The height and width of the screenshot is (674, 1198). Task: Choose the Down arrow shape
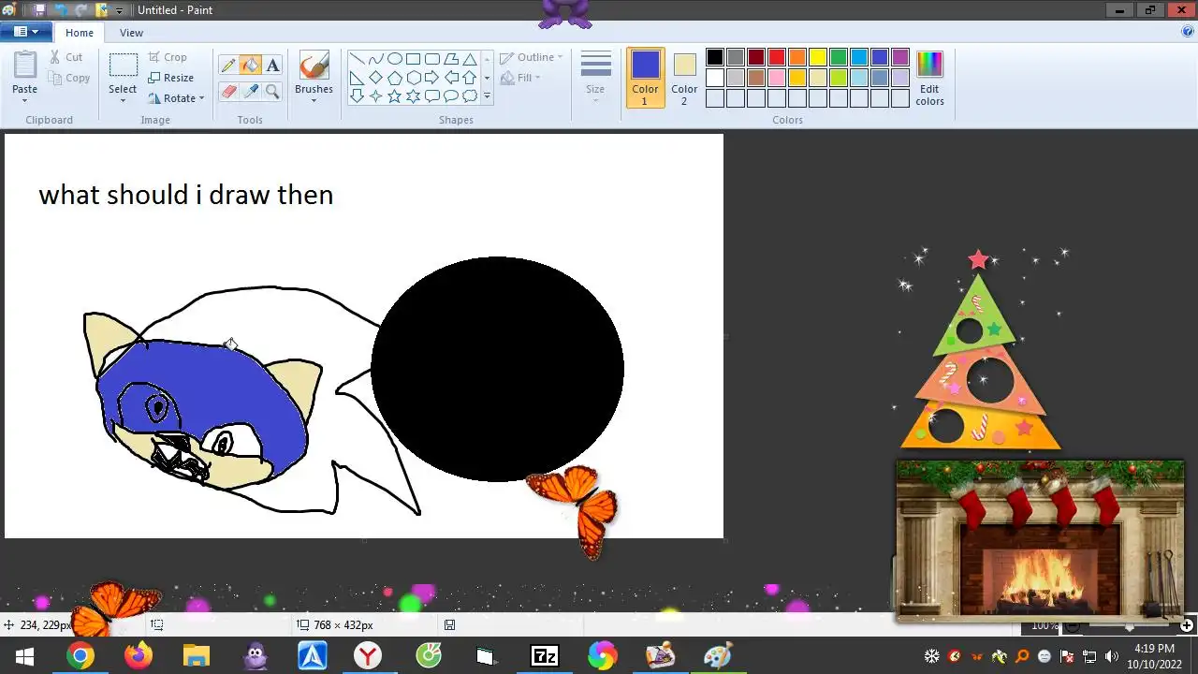[357, 95]
